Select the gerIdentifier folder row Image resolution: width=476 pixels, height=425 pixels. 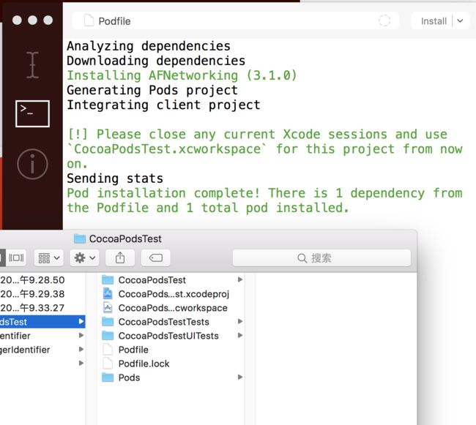click(x=42, y=350)
